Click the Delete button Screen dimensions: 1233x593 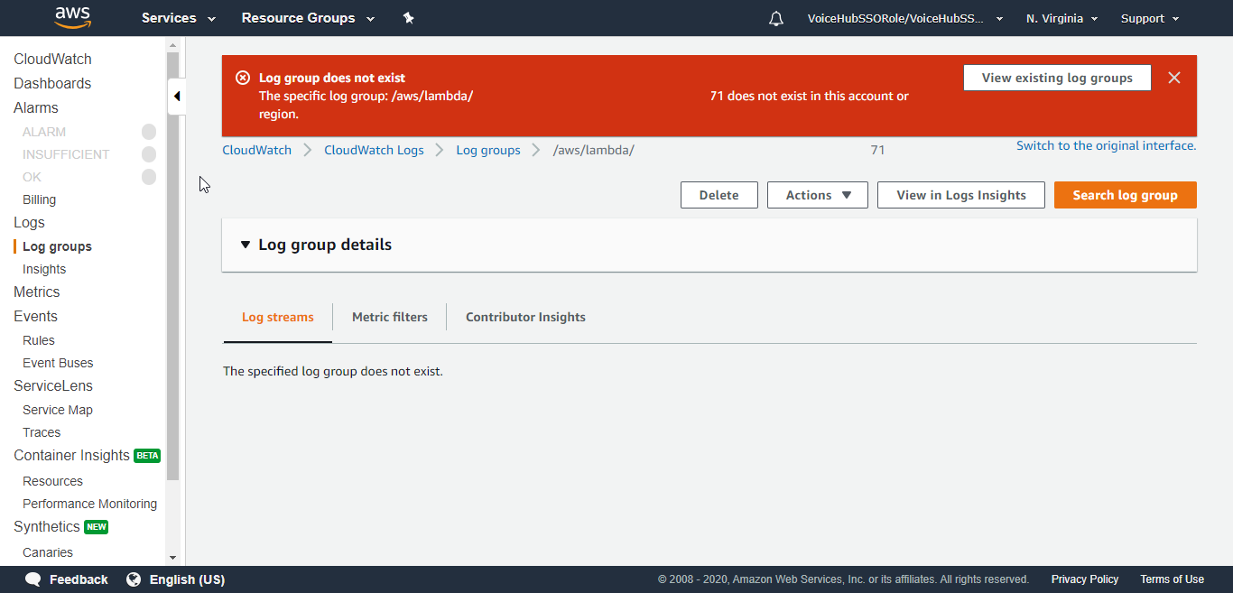(x=719, y=195)
